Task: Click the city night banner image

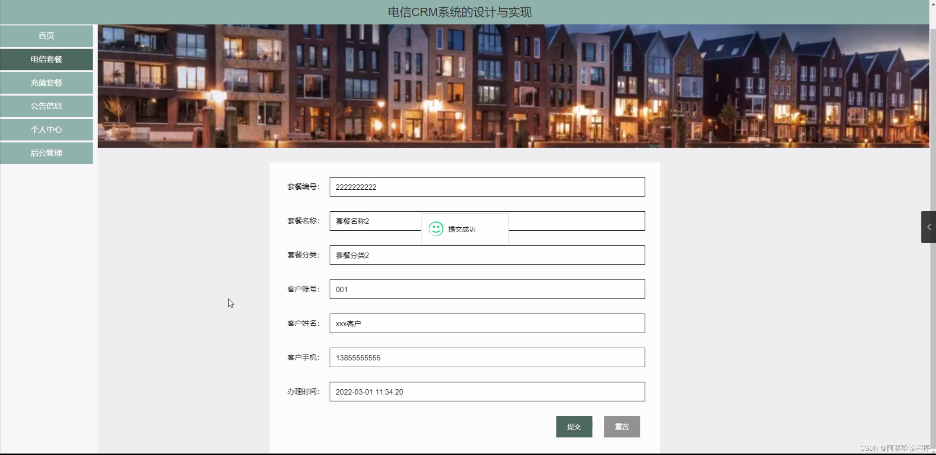Action: coord(512,86)
